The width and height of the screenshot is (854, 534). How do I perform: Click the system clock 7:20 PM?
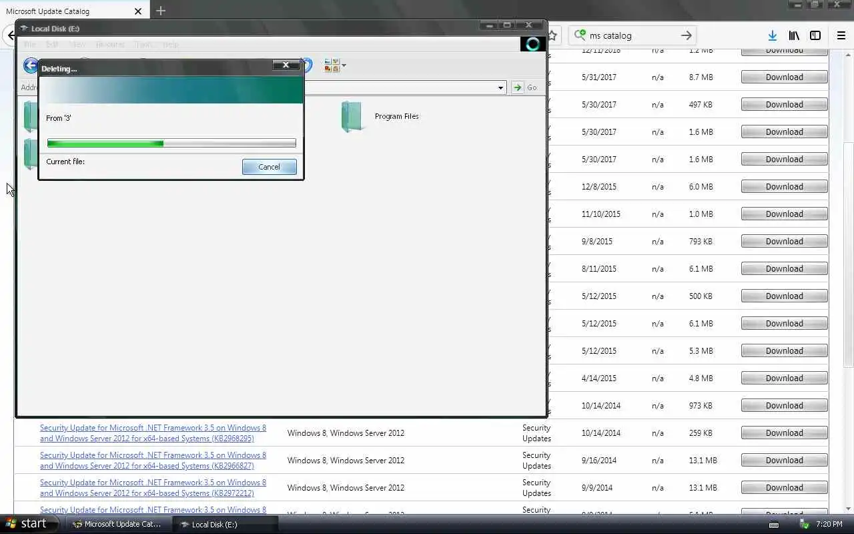pyautogui.click(x=829, y=525)
